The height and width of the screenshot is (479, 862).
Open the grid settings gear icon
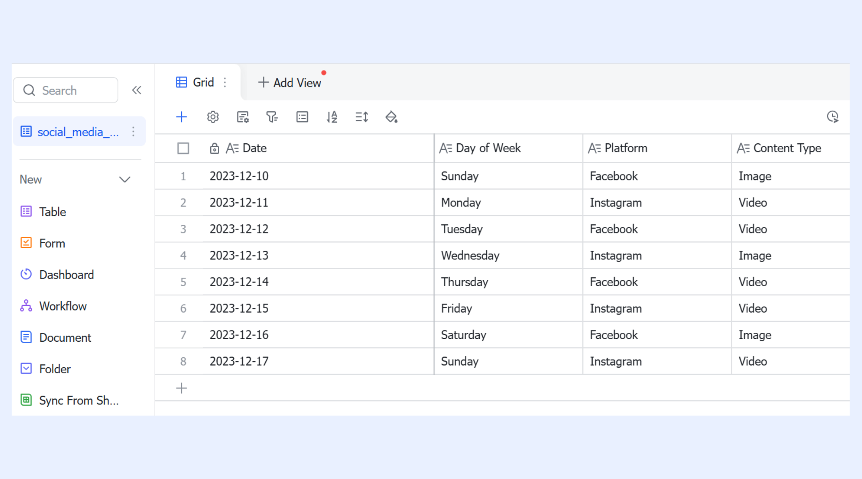213,117
